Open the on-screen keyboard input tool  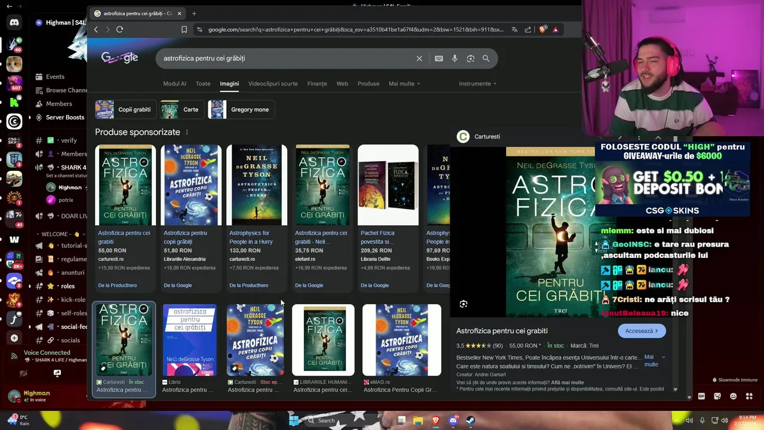click(x=439, y=59)
